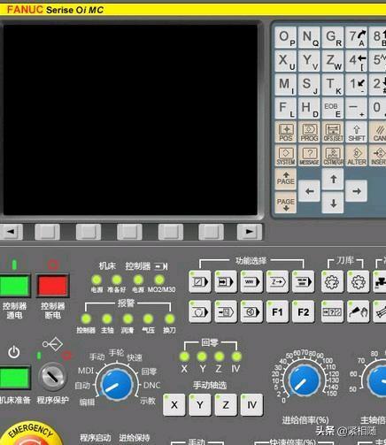
Task: Click the DNC label on mode dial
Action: pos(151,385)
